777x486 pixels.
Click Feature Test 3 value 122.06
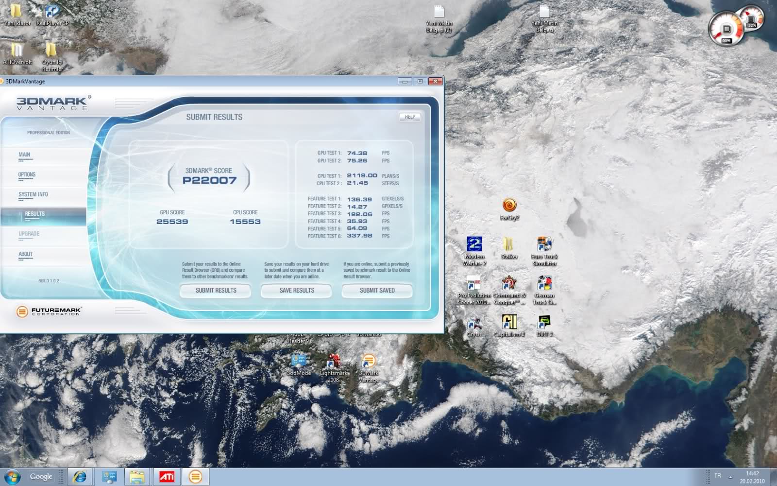pyautogui.click(x=359, y=214)
